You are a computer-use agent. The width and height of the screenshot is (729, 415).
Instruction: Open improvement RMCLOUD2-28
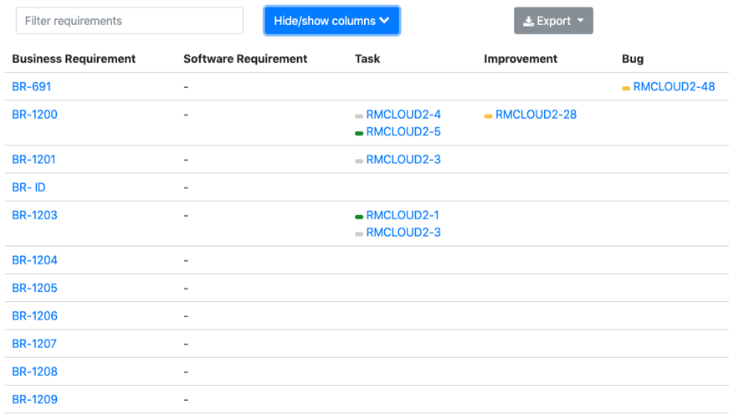[536, 115]
